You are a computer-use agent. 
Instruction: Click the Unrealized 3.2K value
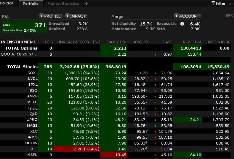83,24
